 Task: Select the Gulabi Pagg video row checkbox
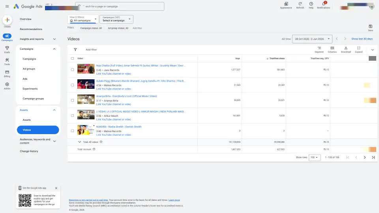[x=72, y=85]
